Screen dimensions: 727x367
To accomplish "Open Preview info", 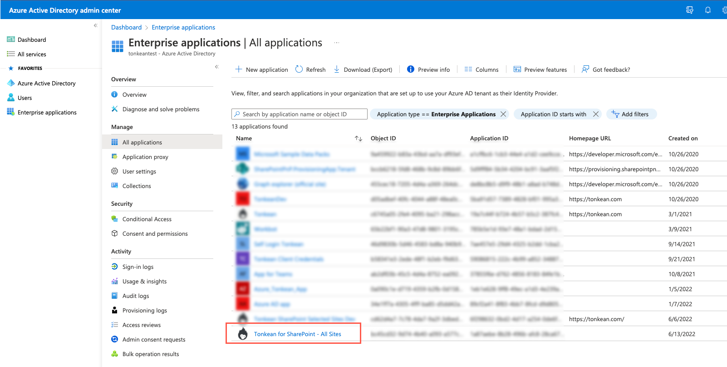I will [428, 69].
